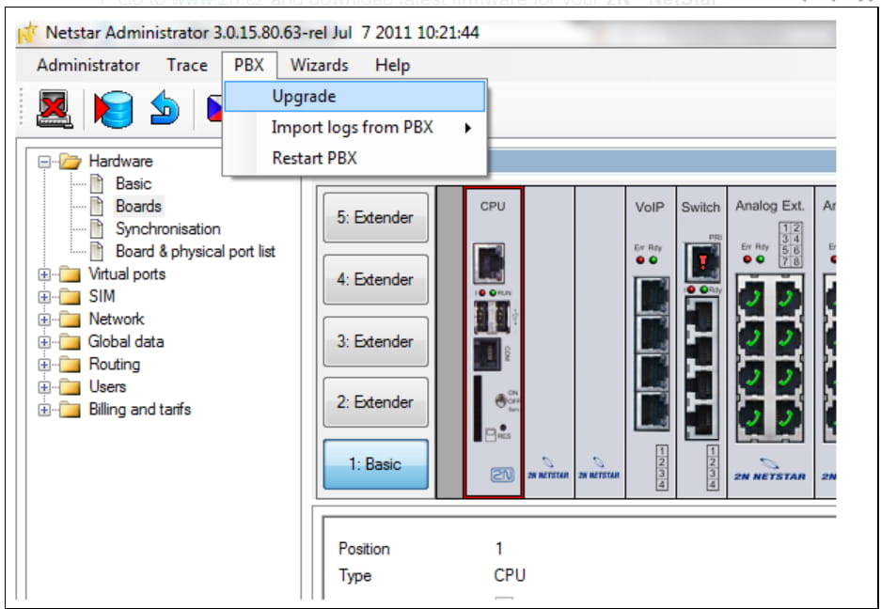Click the Position value 1
Viewport: 881px width, 609px height.
pos(499,548)
